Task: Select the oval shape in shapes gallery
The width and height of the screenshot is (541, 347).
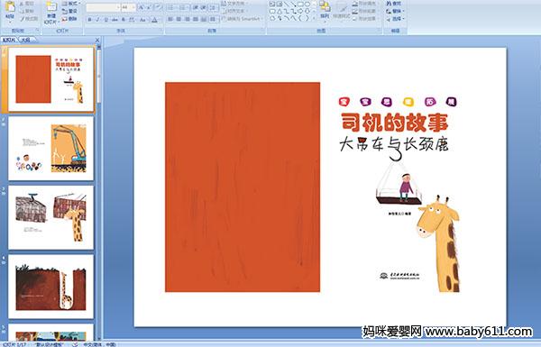Action: click(x=307, y=5)
